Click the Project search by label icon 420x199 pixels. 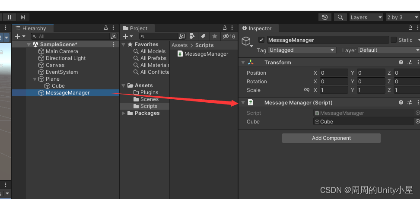pyautogui.click(x=203, y=36)
